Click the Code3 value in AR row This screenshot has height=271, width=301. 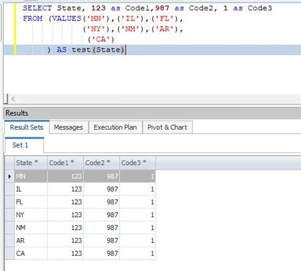pos(138,240)
